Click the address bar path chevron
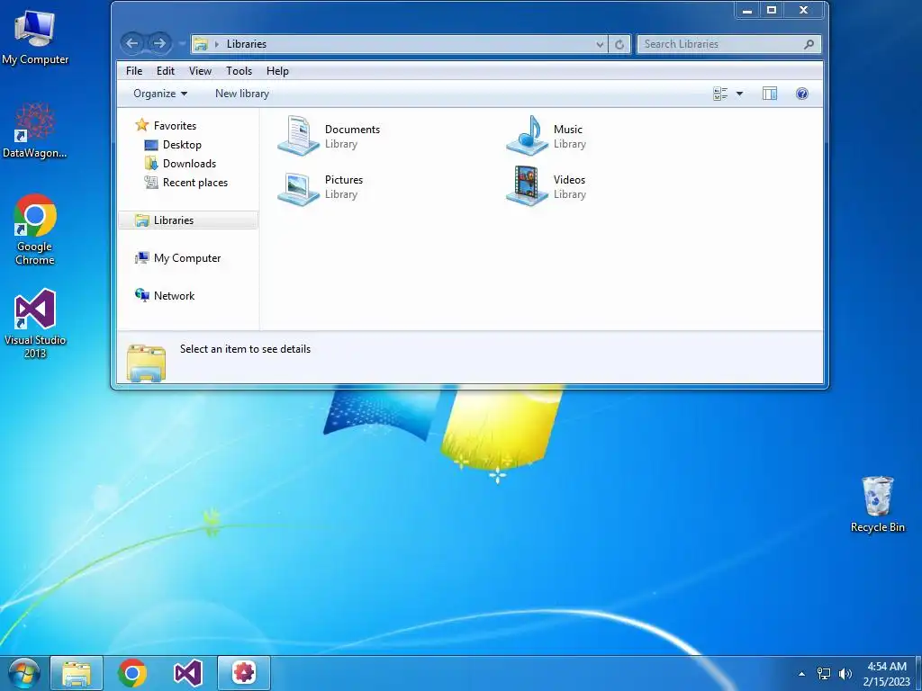 pyautogui.click(x=217, y=44)
